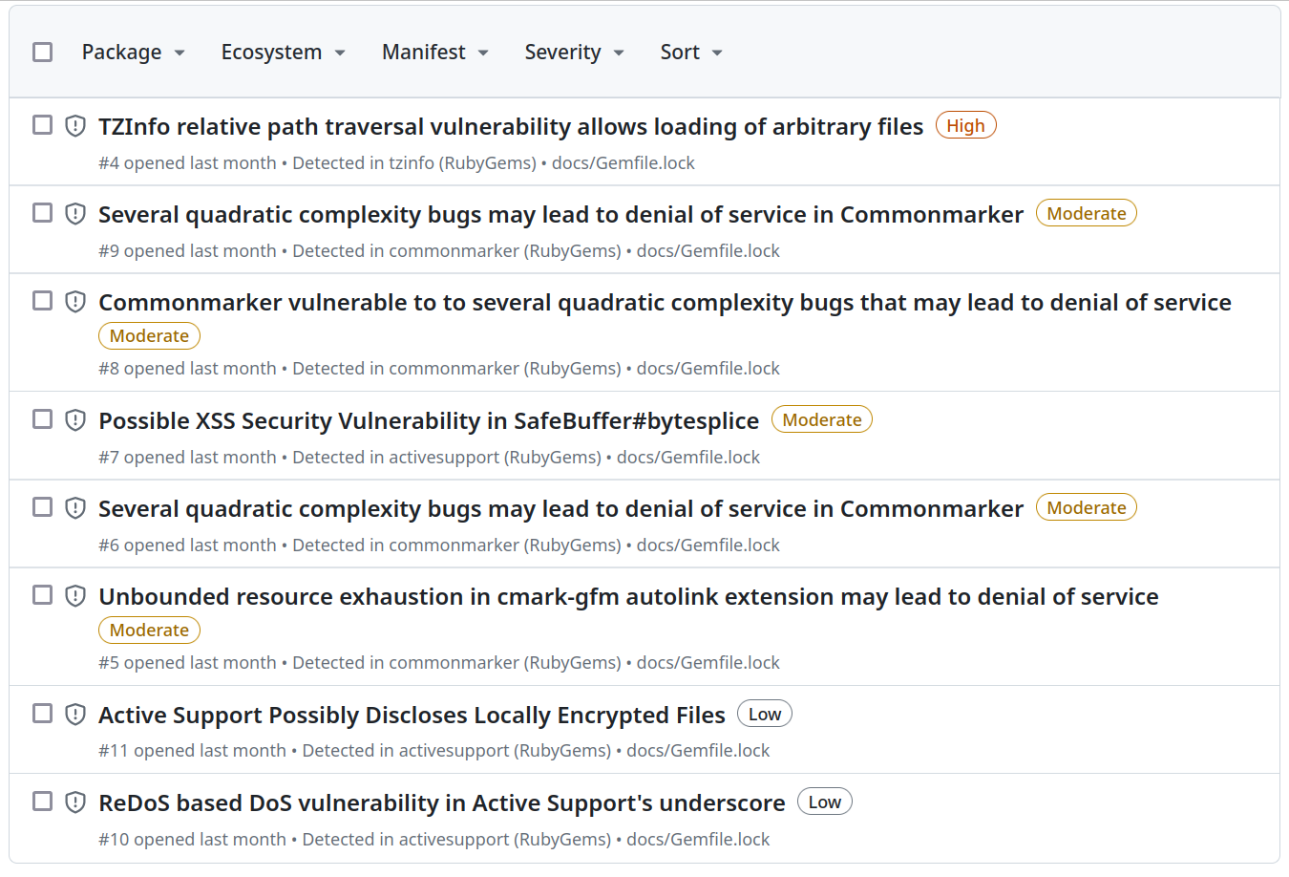This screenshot has width=1289, height=877.
Task: Click the shield alert icon for TZInfo alert
Action: pyautogui.click(x=75, y=126)
